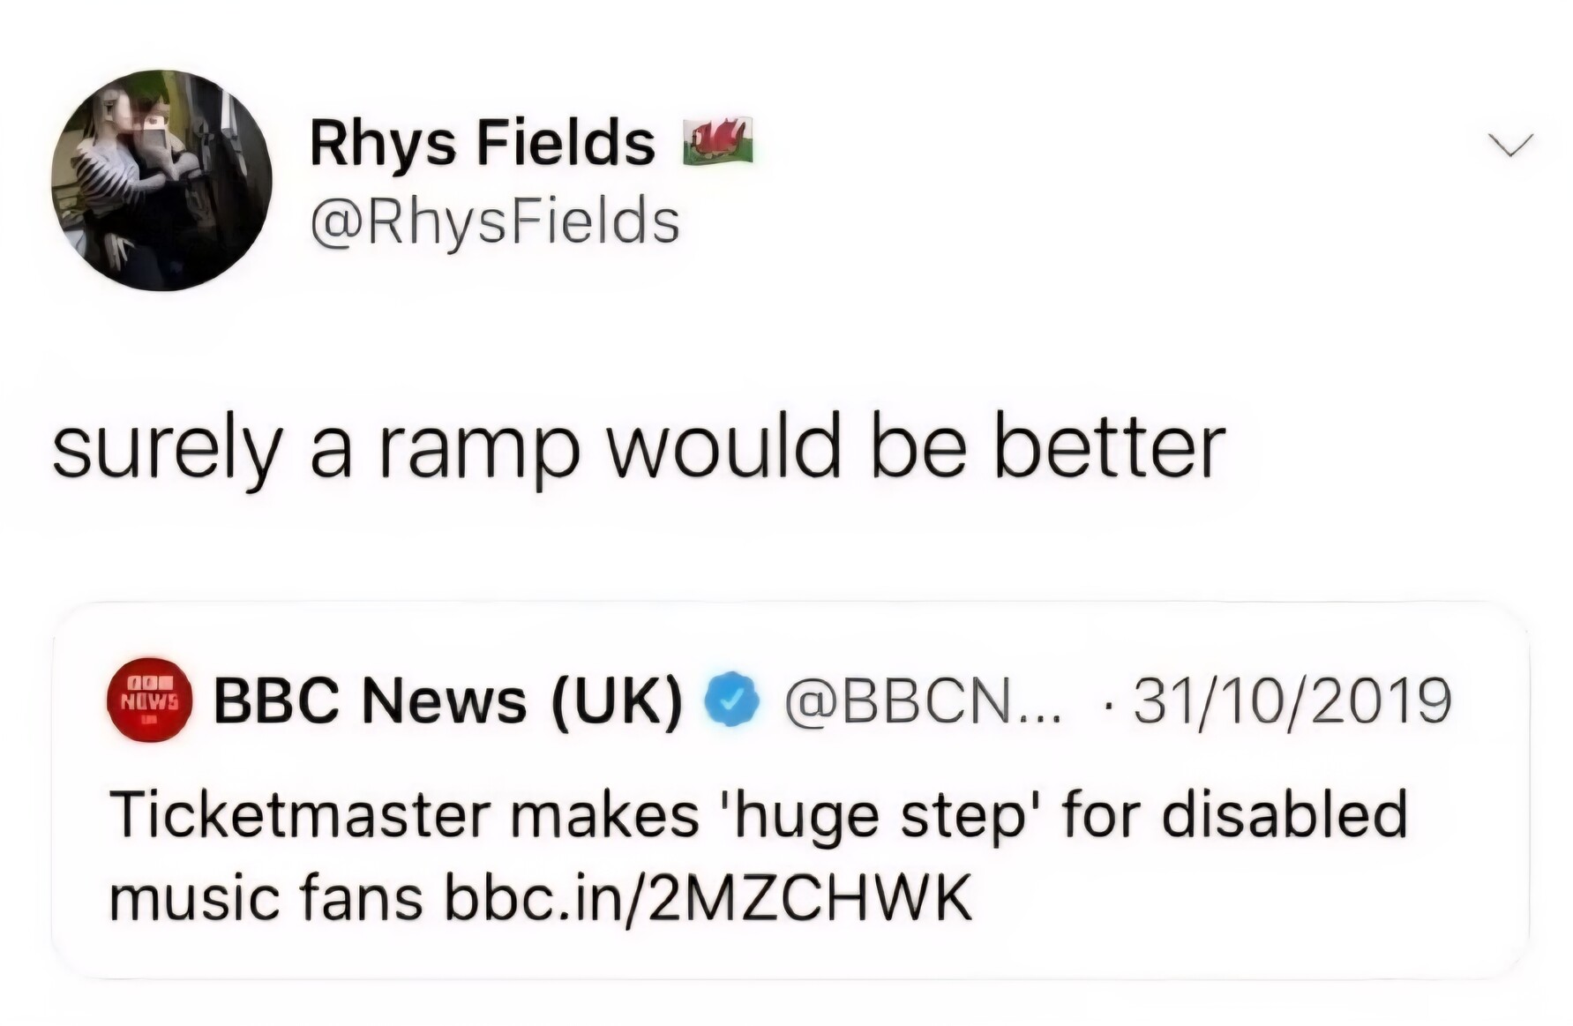Open the @RhysFields handle link
Image resolution: width=1573 pixels, height=1026 pixels.
[494, 221]
